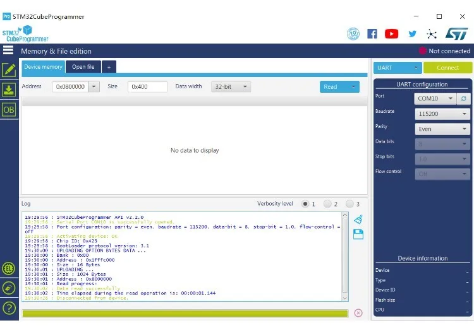474x330 pixels.
Task: Open the Parity Even dropdown
Action: click(442, 129)
